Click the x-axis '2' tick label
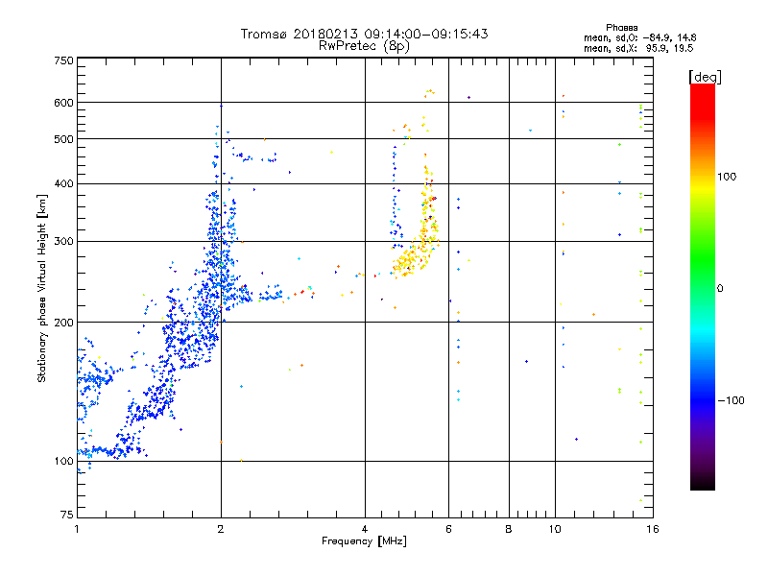Image resolution: width=768 pixels, height=576 pixels. tap(221, 529)
